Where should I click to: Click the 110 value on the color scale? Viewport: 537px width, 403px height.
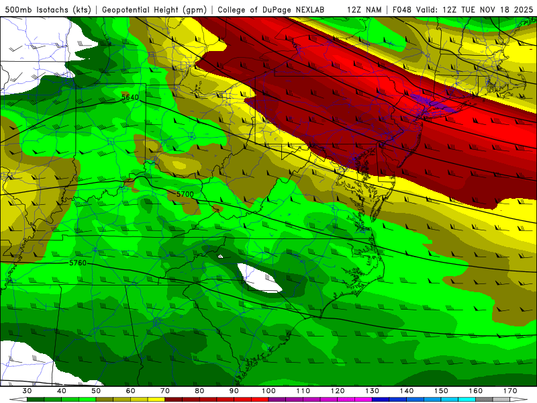point(303,391)
